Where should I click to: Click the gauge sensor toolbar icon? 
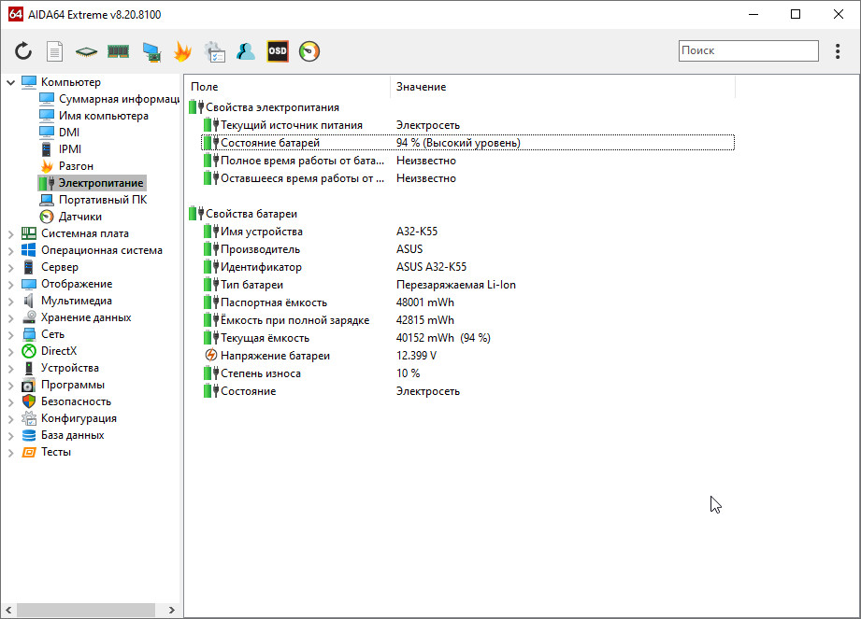309,51
